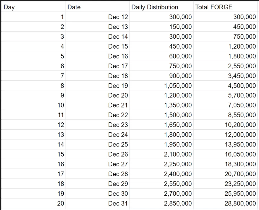Viewport: 259px width, 210px height.
Task: Click the cell with Dec 25 date
Action: point(98,144)
